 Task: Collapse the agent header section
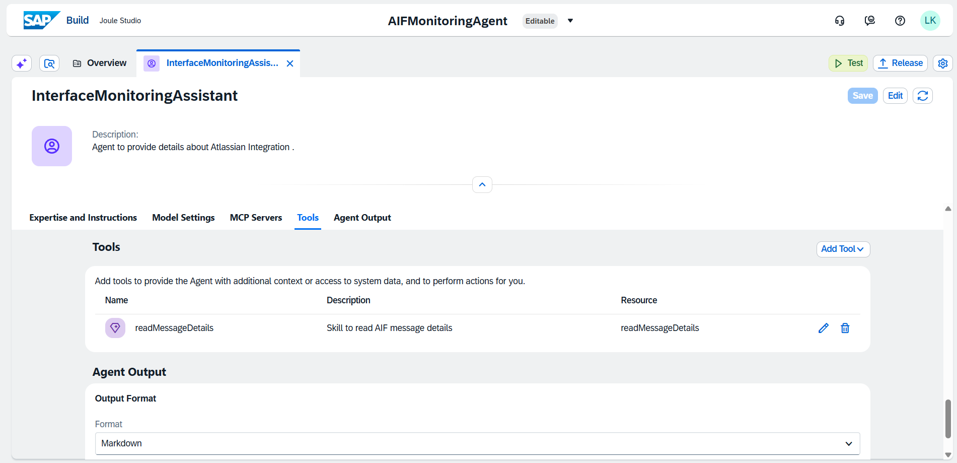coord(482,185)
